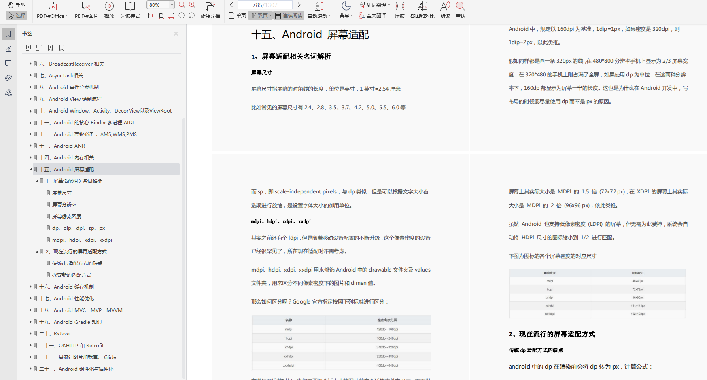Fit page to window icon
This screenshot has height=380, width=707.
pyautogui.click(x=161, y=15)
